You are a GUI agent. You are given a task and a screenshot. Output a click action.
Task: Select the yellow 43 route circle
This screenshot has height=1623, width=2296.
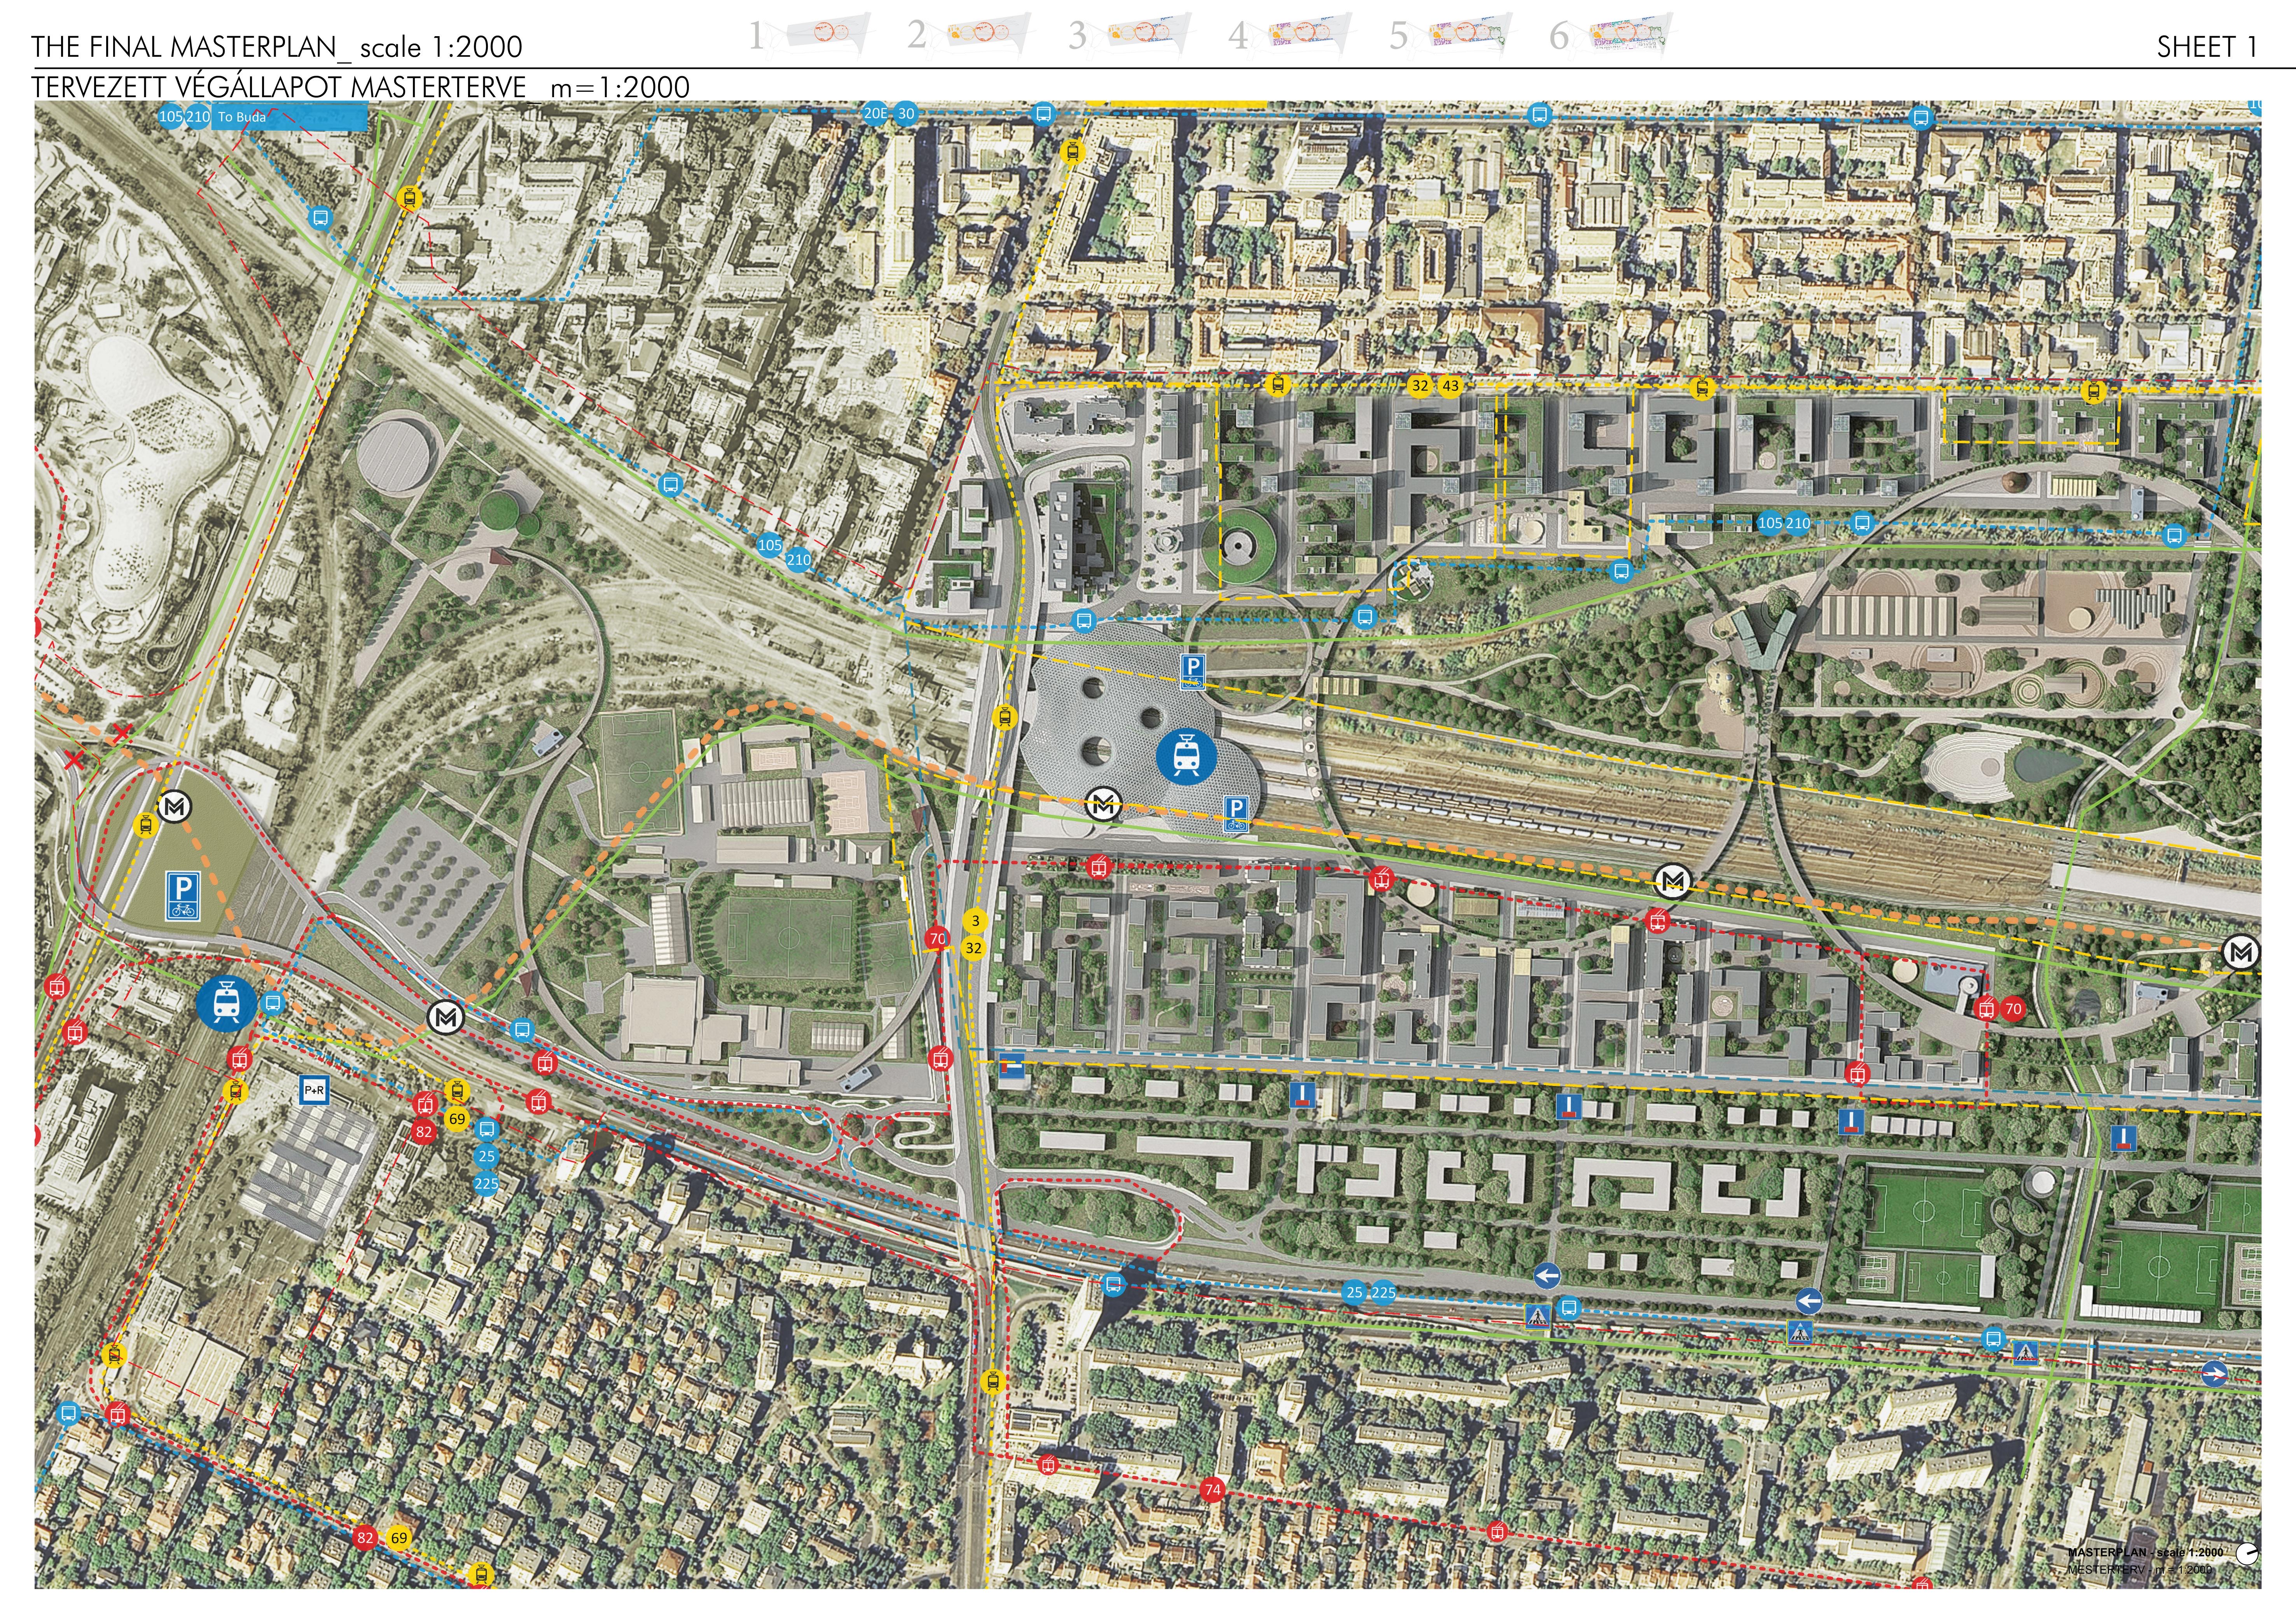pyautogui.click(x=1450, y=386)
